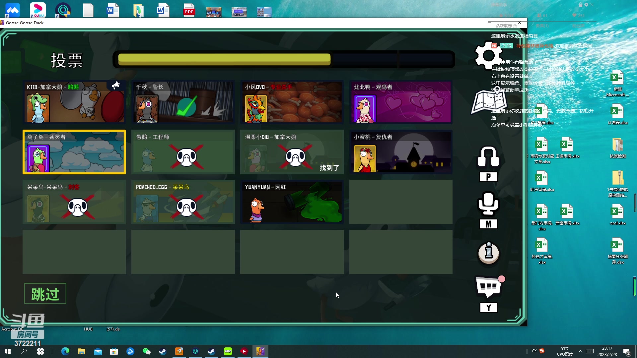Vote for 千秋 警长 player card
The height and width of the screenshot is (358, 637).
183,102
